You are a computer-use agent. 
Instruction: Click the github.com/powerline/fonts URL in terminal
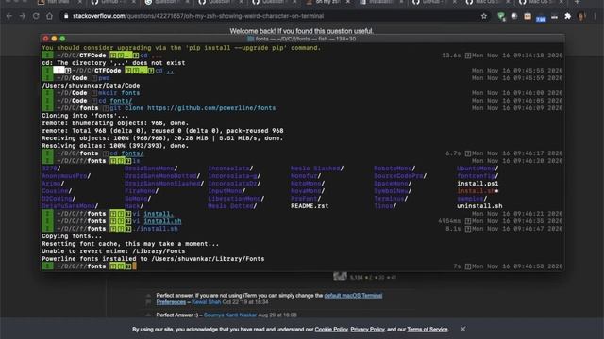[211, 108]
